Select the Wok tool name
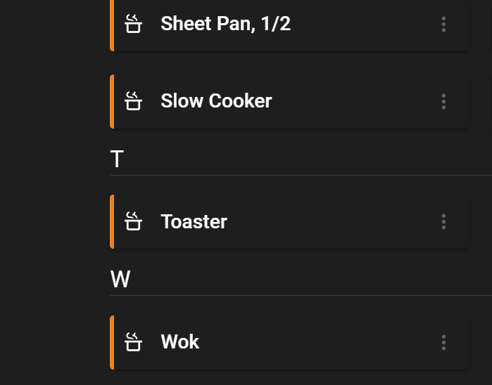 pos(179,341)
